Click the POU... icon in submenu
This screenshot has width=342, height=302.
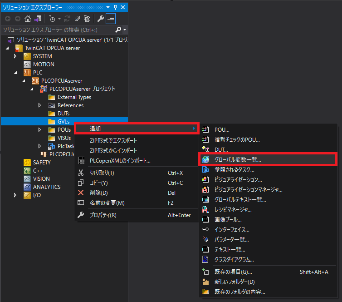click(205, 129)
